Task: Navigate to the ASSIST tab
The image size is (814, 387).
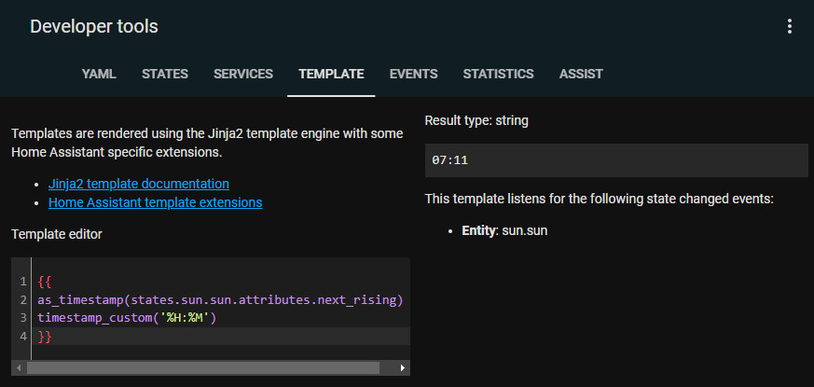Action: [x=581, y=74]
